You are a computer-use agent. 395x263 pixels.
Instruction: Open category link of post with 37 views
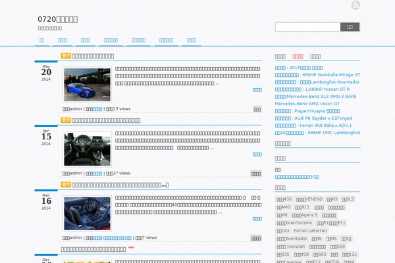[97, 174]
